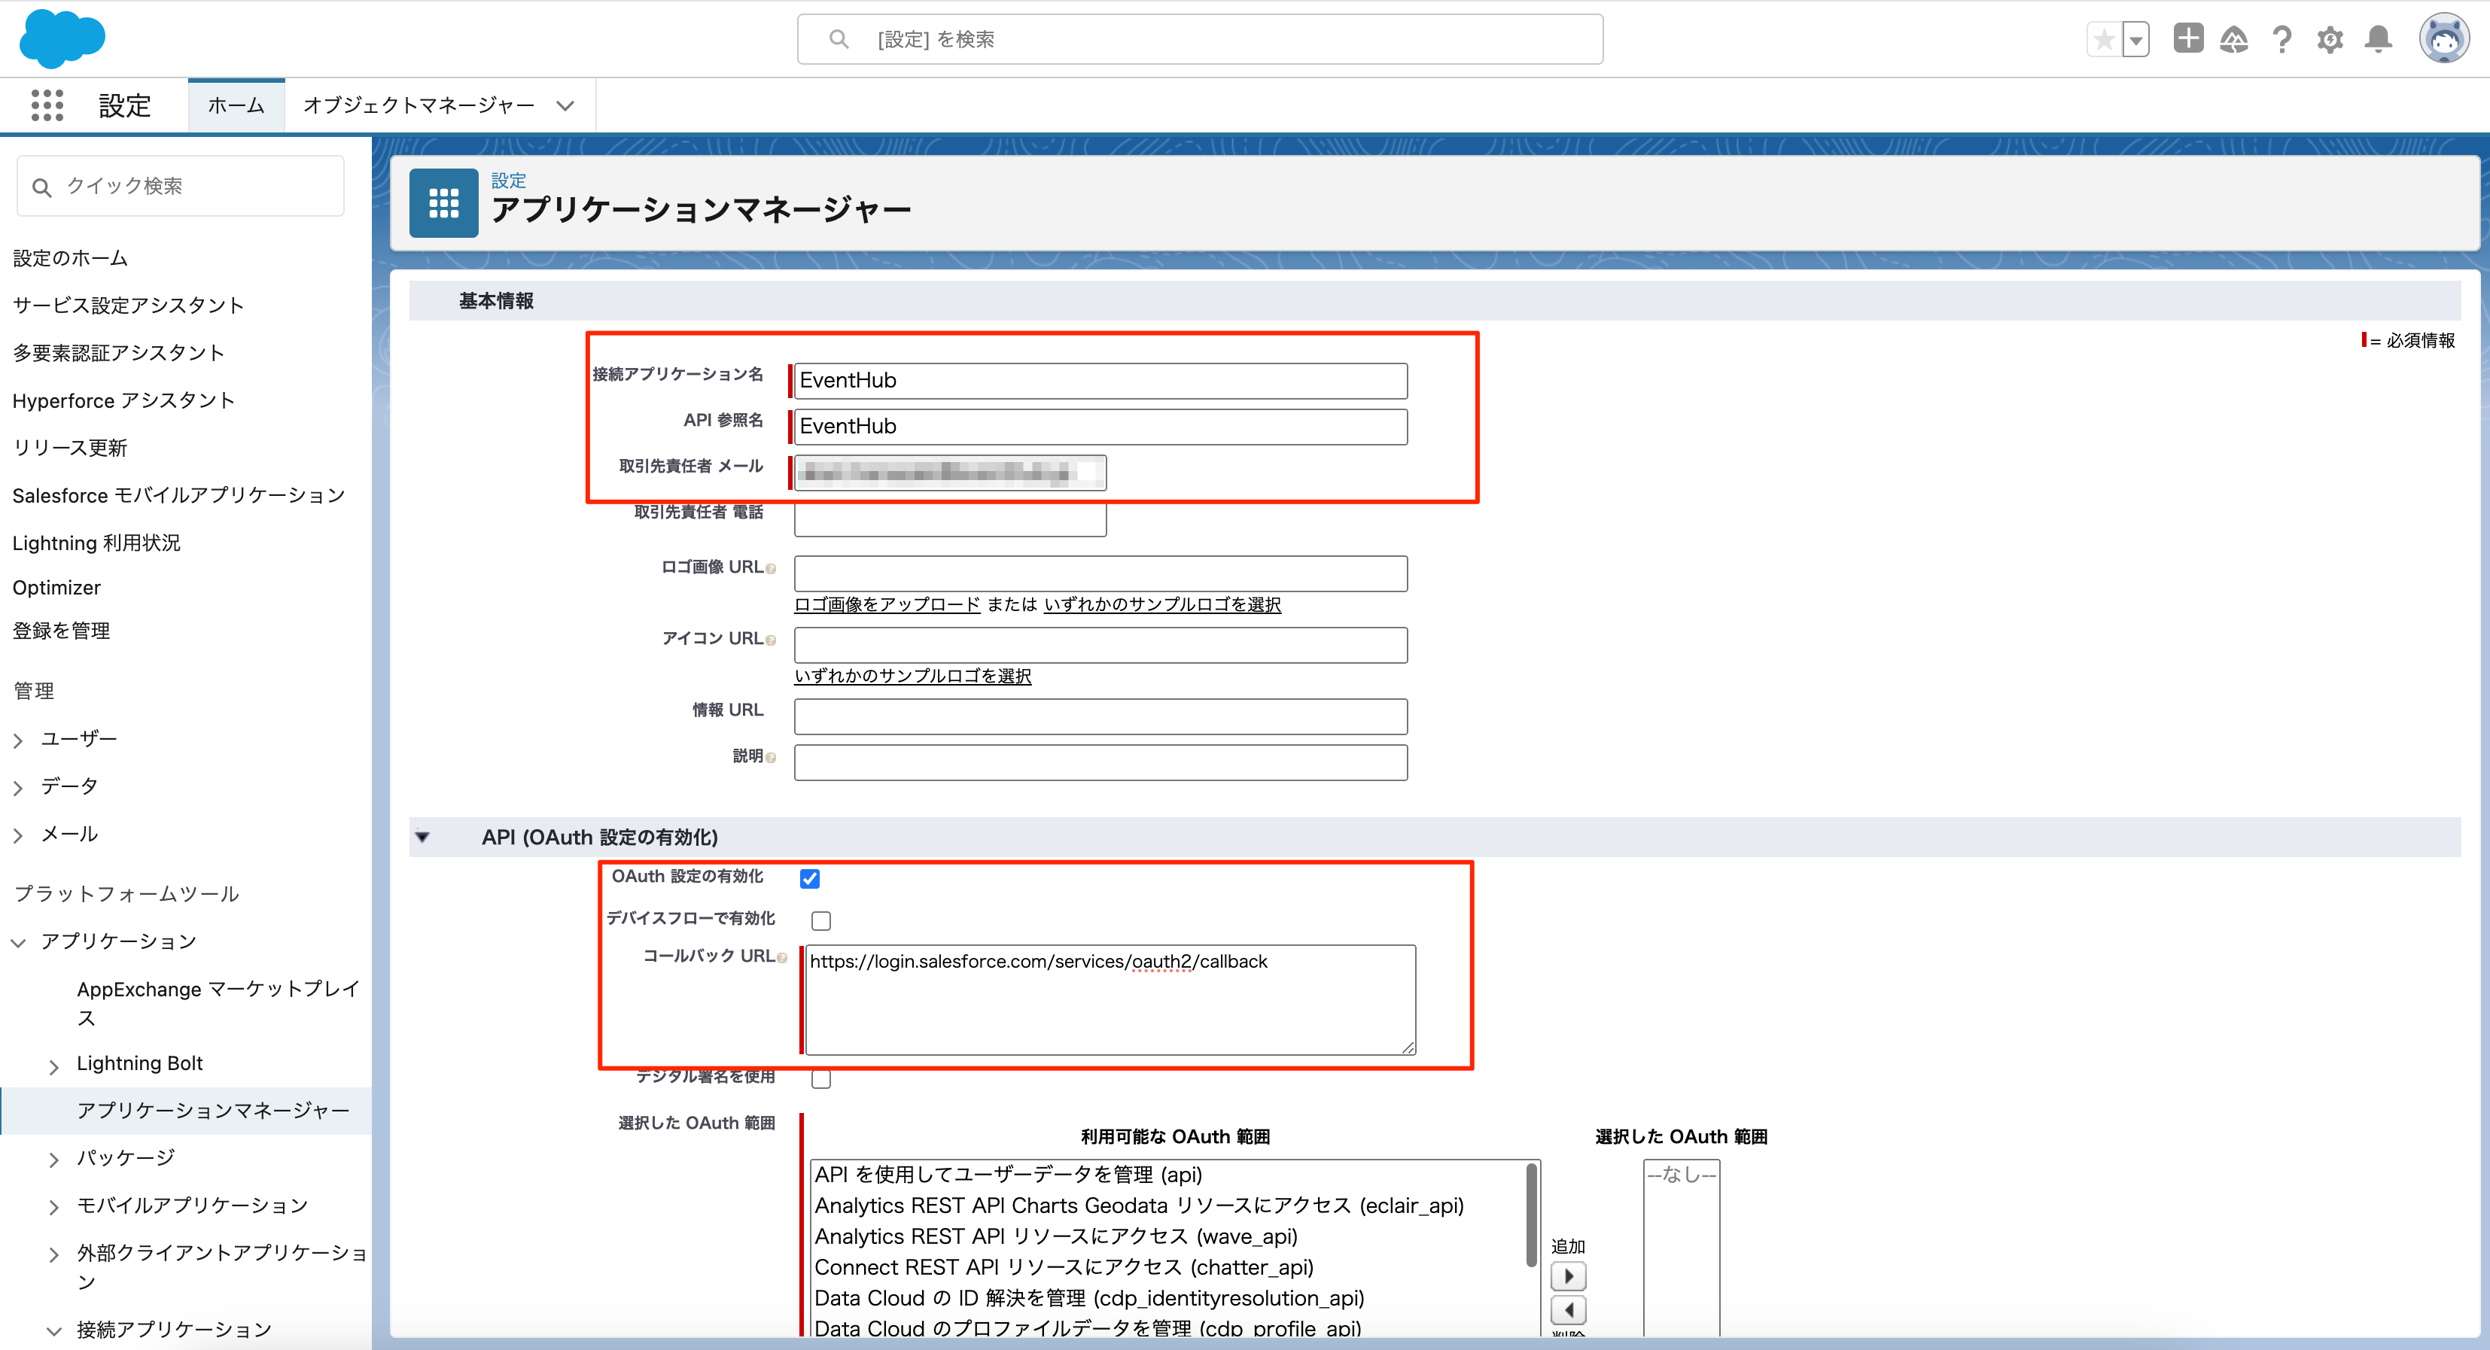Open the favorites list dropdown arrow

click(2136, 40)
